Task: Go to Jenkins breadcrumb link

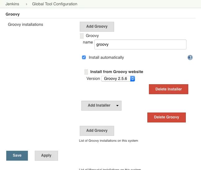Action: click(x=13, y=4)
